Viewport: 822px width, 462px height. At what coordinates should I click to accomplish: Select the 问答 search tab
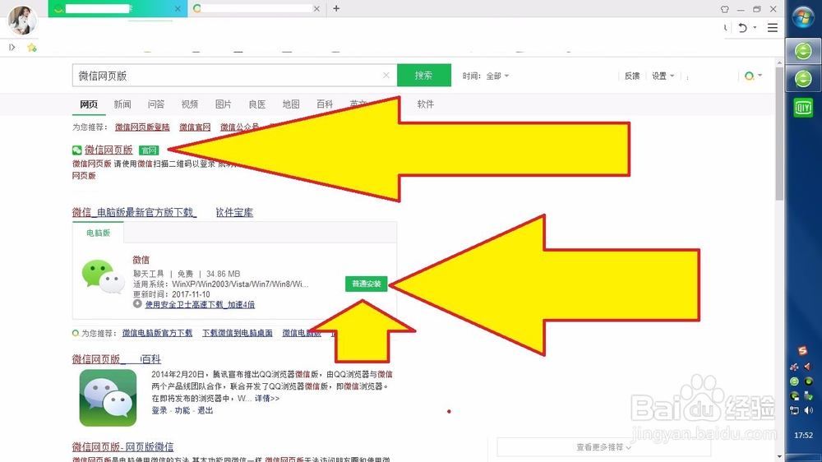click(155, 104)
